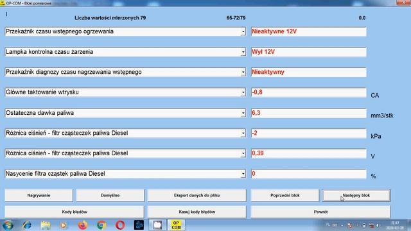Click the kPa unit label

tap(376, 136)
